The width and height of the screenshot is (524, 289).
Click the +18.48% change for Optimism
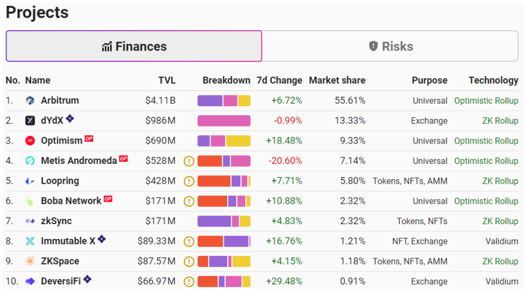point(284,140)
